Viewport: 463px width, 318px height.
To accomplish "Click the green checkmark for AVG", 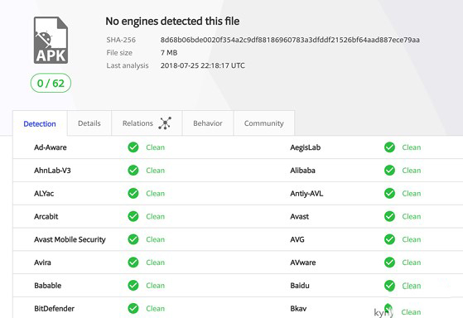I will coord(389,239).
